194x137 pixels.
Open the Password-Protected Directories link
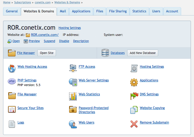click(x=94, y=110)
